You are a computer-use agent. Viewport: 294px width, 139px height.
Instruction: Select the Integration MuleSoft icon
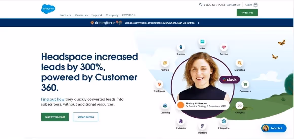[224, 121]
